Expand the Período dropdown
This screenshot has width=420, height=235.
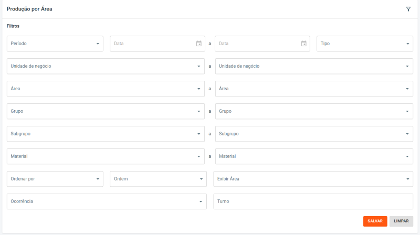click(55, 44)
